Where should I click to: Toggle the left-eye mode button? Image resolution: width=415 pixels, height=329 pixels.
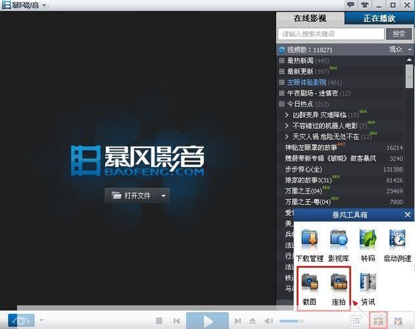click(x=21, y=320)
